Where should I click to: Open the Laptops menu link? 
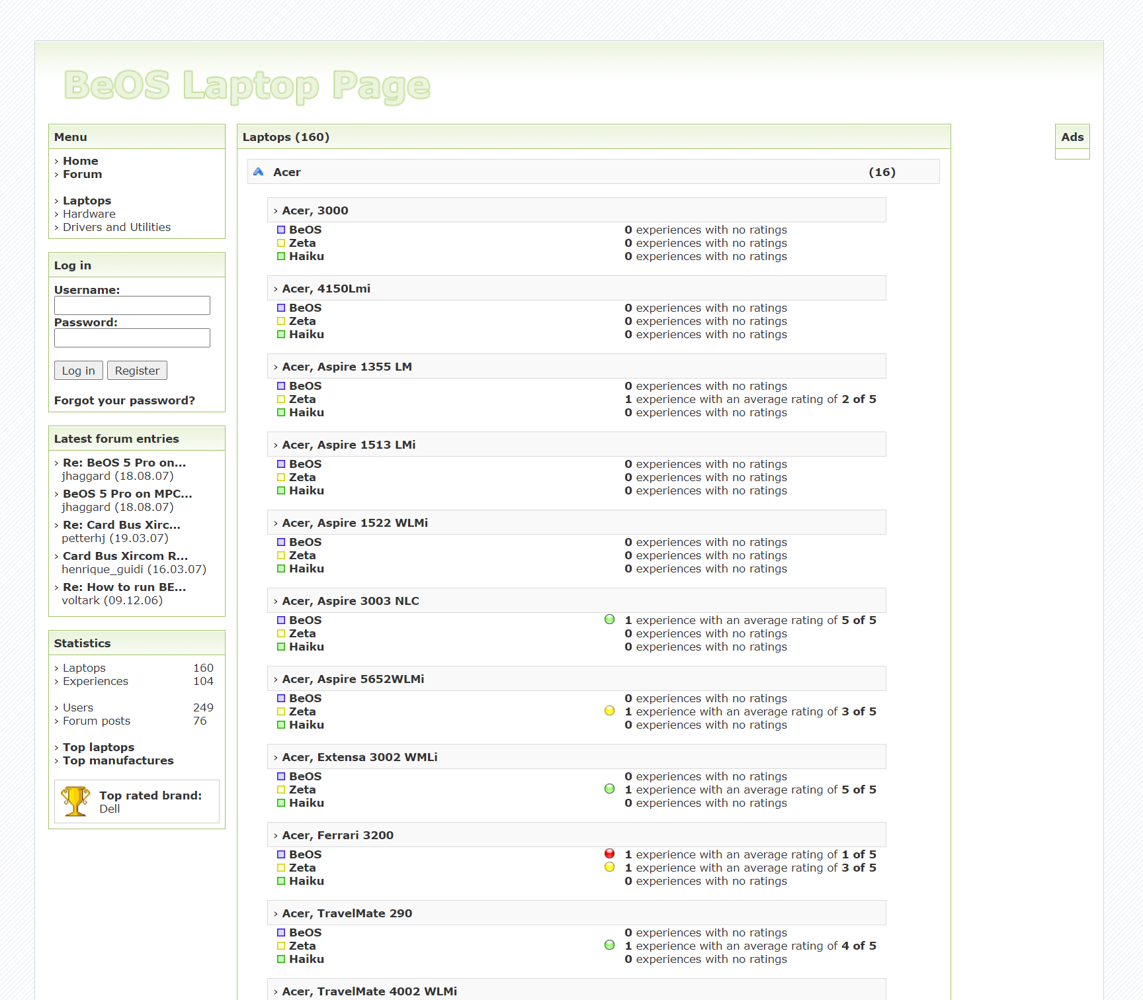[87, 201]
